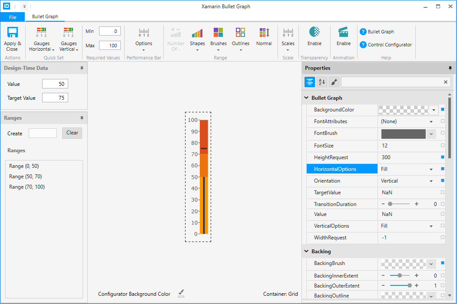The width and height of the screenshot is (457, 304).
Task: Click the Max required value field
Action: (x=110, y=46)
